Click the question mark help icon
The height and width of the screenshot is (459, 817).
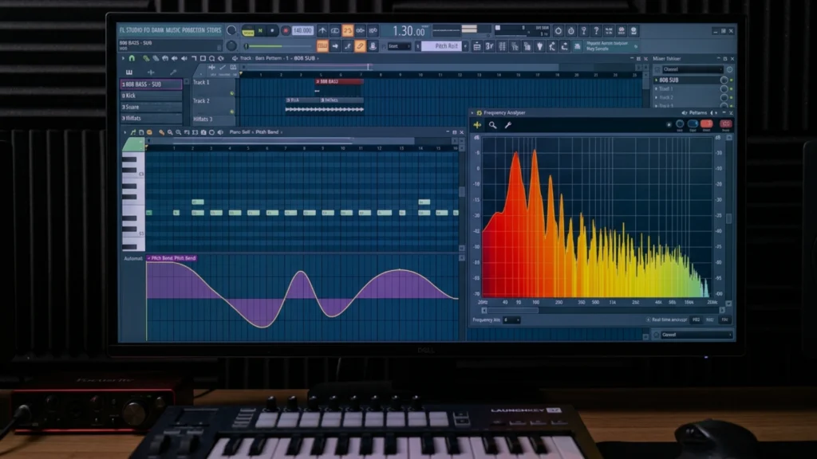597,31
